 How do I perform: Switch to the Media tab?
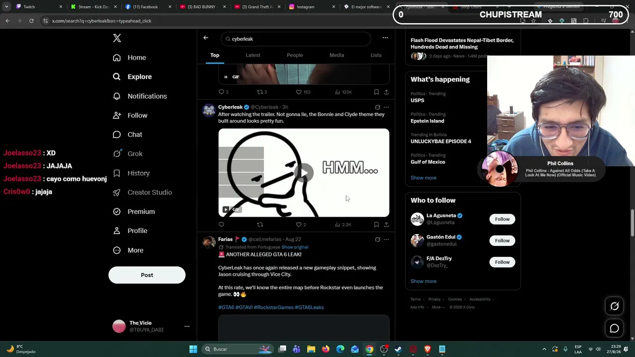337,55
